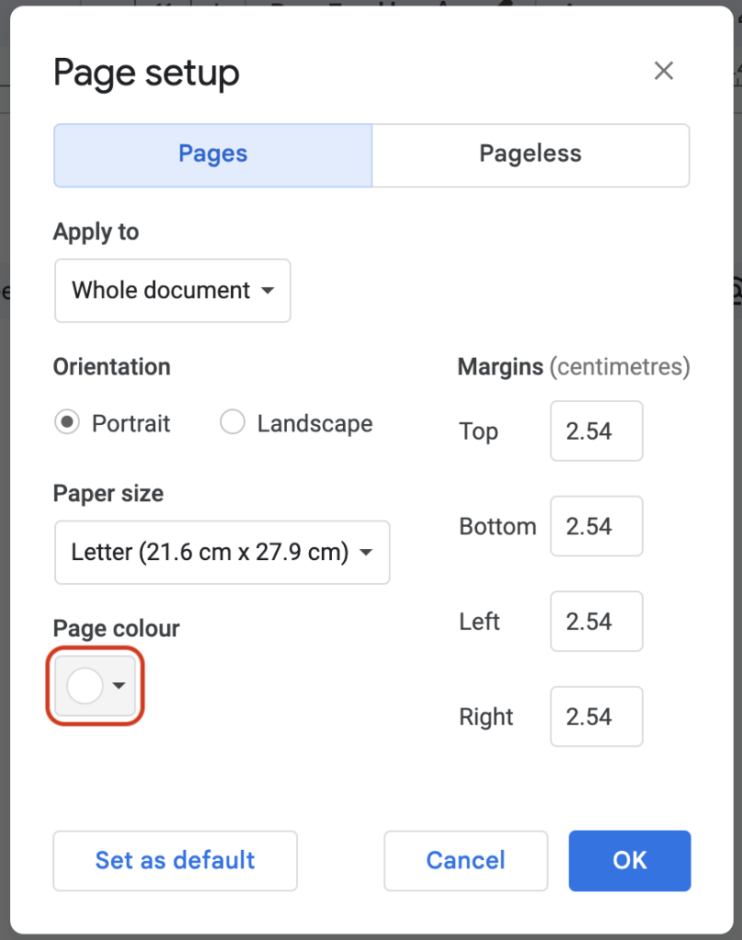
Task: Click the Page setup dialog title
Action: coord(146,73)
